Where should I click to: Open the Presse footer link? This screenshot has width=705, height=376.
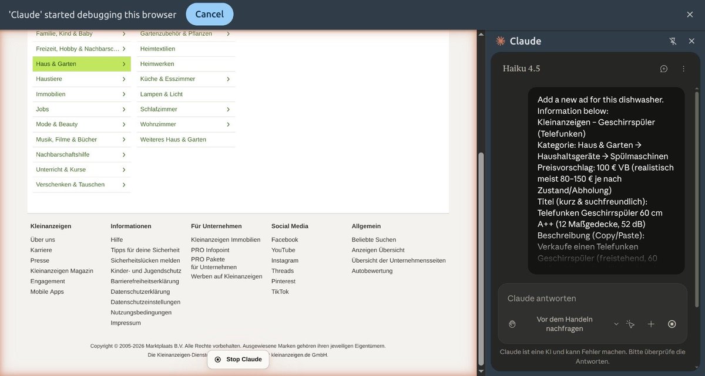pos(40,260)
